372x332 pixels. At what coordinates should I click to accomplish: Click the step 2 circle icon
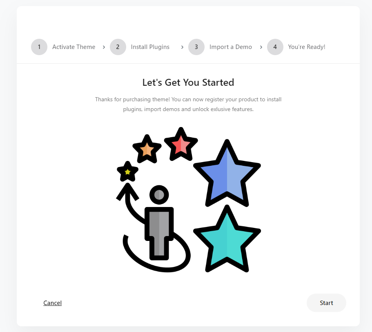pos(118,47)
